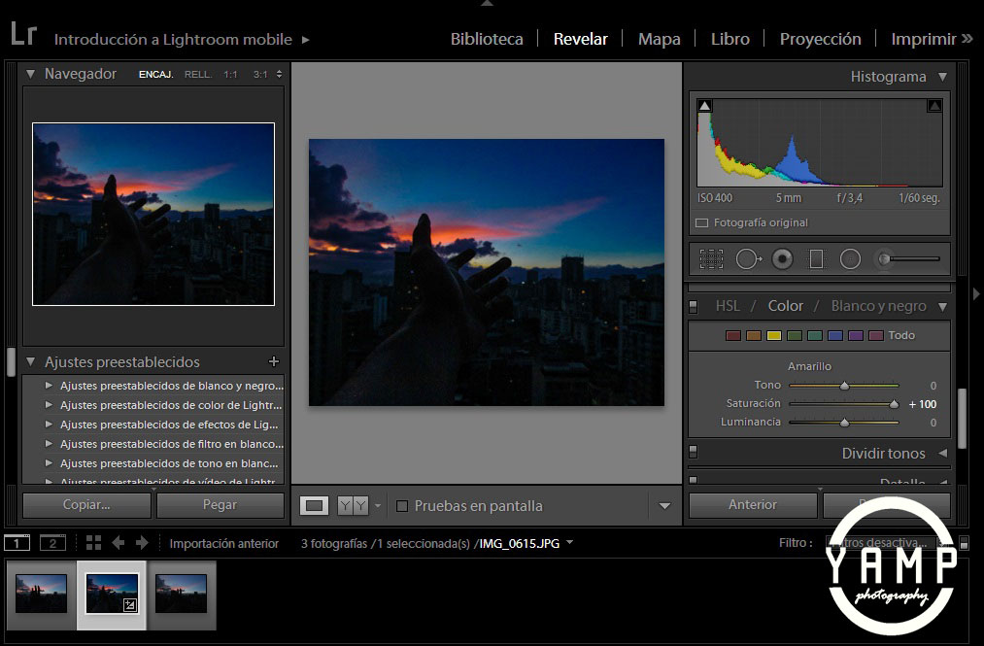Viewport: 984px width, 646px height.
Task: Click the Before/After YY view button
Action: 353,505
